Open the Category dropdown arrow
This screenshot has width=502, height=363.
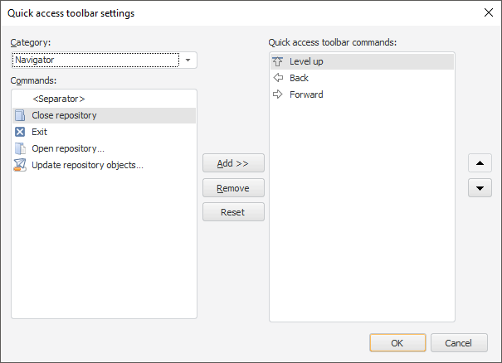(188, 60)
